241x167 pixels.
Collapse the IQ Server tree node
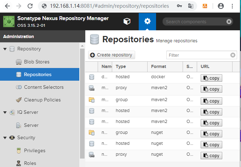[x=5, y=112]
